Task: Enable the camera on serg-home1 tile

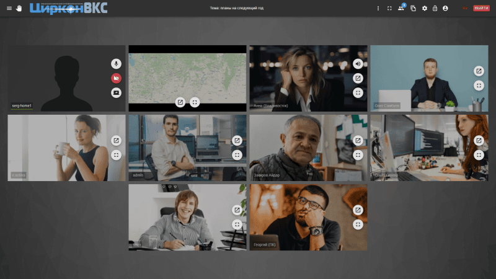Action: pyautogui.click(x=116, y=78)
